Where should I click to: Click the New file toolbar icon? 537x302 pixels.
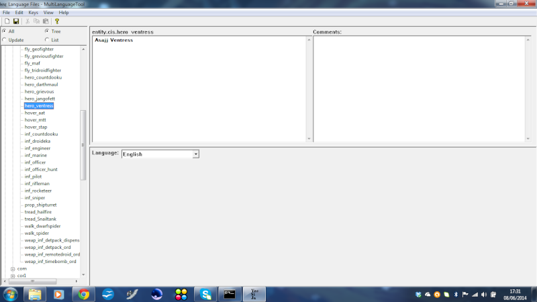coord(7,21)
